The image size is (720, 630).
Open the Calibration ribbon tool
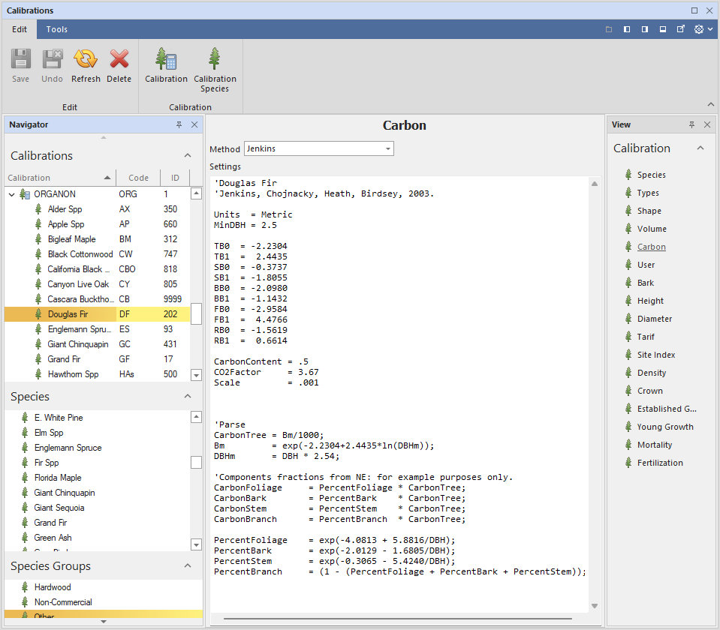(166, 65)
